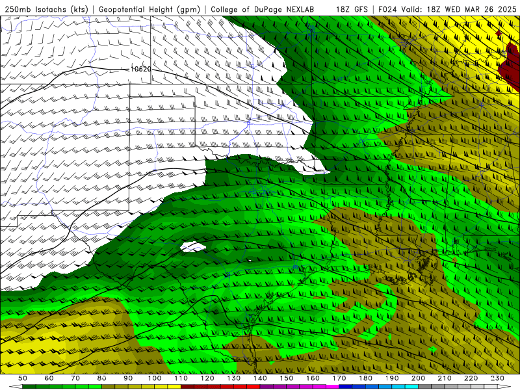Click the 10620 height contour label
Image resolution: width=520 pixels, height=390 pixels.
[141, 69]
